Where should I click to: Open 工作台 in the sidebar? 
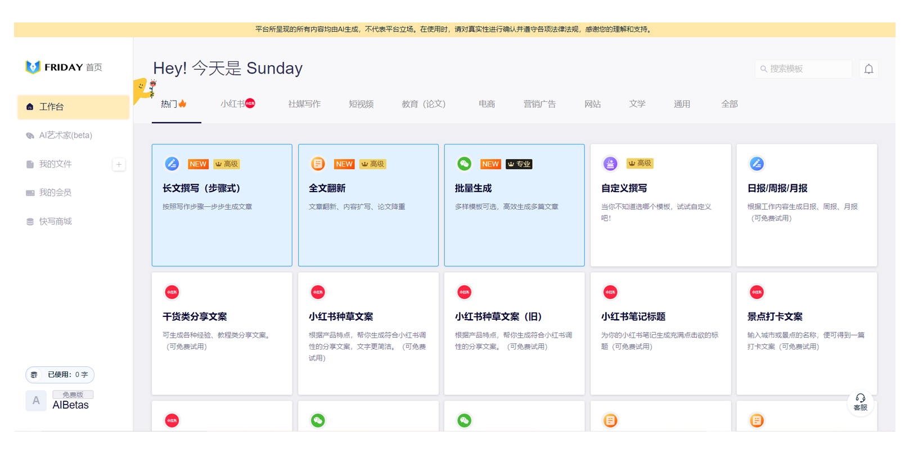(73, 107)
